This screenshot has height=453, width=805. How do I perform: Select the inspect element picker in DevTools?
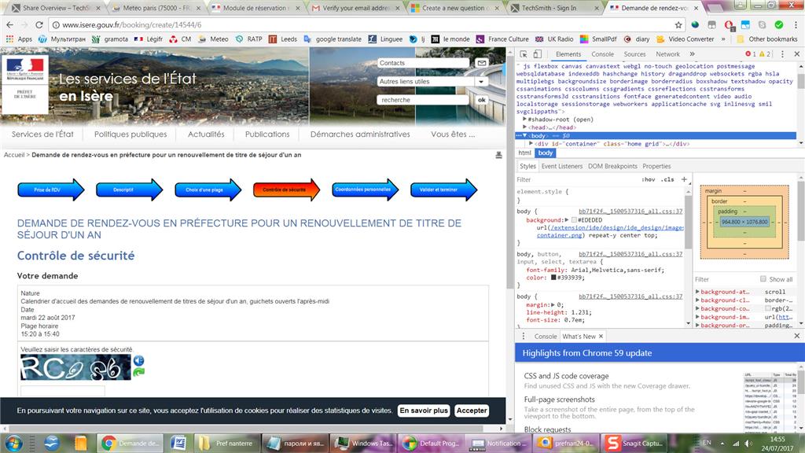[523, 54]
